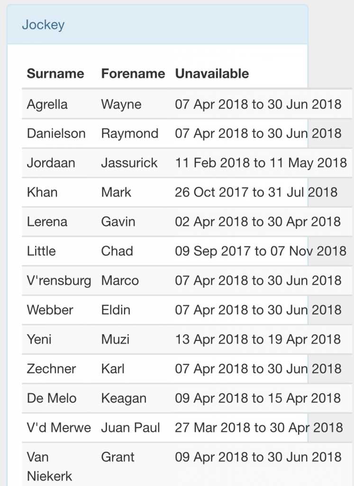Click the Unavailable column header
354x486 pixels.
tap(212, 74)
